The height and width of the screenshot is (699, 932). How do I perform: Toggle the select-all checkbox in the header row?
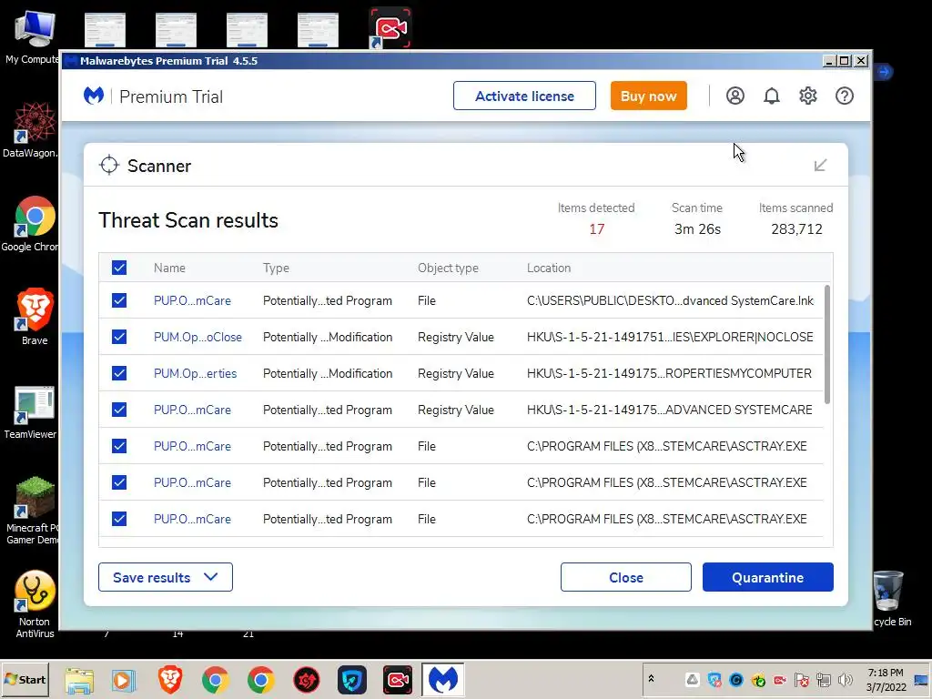(x=119, y=268)
